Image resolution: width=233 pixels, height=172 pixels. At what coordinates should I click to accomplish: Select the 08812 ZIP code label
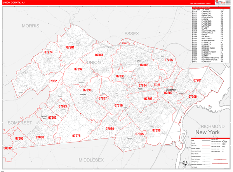pyautogui.click(x=8, y=148)
